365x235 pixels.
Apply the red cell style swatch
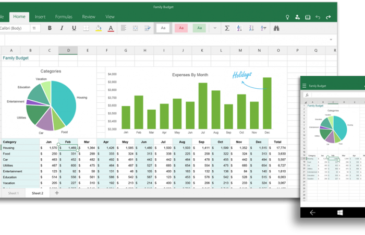[x=181, y=28]
